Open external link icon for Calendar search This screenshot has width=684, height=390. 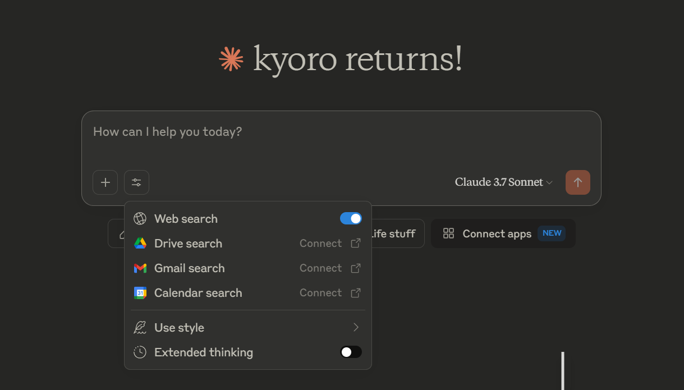tap(356, 293)
